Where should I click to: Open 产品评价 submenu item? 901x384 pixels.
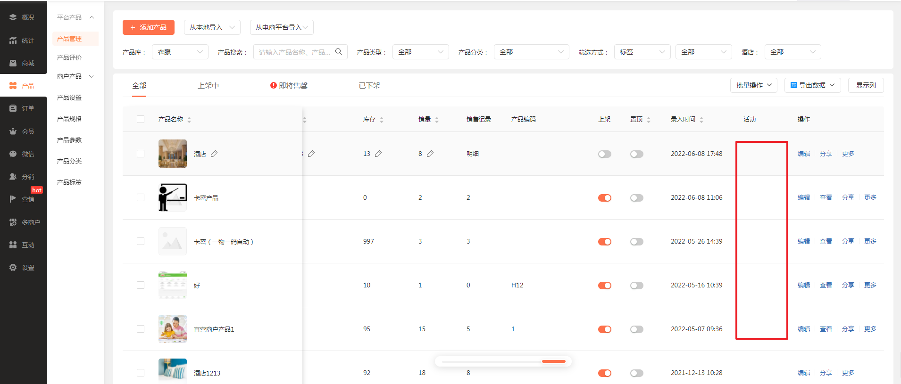click(x=69, y=57)
